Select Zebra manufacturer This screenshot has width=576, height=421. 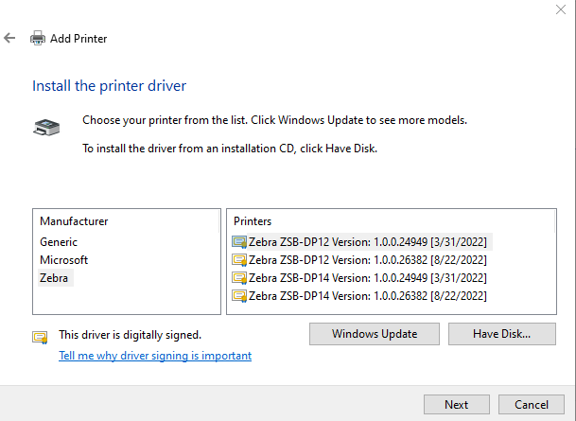coord(54,278)
